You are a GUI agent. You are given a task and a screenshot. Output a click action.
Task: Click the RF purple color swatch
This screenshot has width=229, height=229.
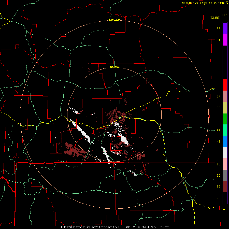pyautogui.click(x=225, y=28)
